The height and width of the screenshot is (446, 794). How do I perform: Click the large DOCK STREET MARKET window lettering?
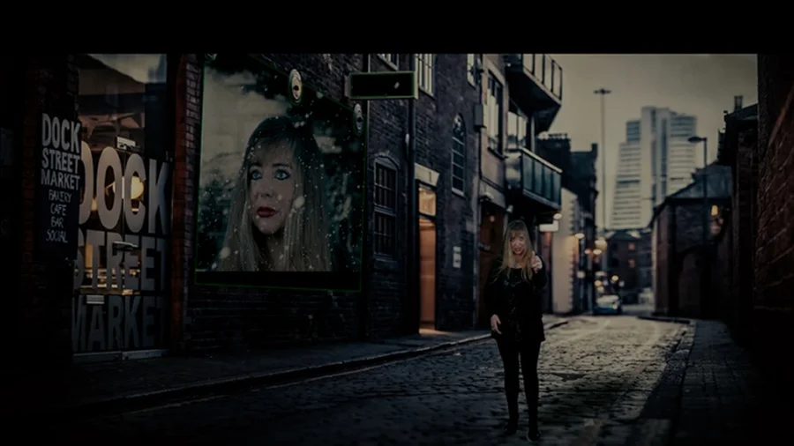(x=123, y=238)
